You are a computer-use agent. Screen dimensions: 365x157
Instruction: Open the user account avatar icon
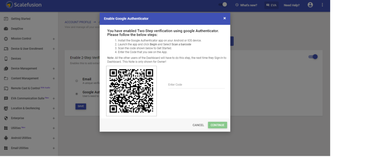(310, 5)
